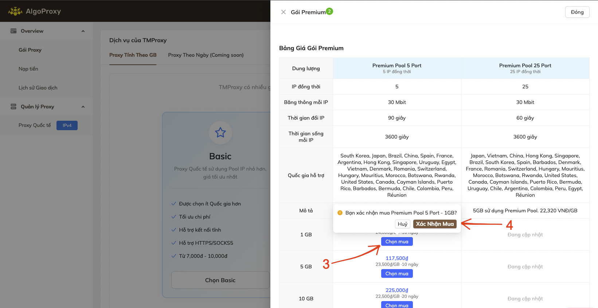Click Chọn mua for the 1 GB plan

pyautogui.click(x=397, y=241)
